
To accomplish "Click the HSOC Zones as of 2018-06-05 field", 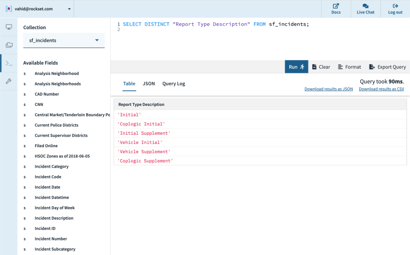I will pos(62,156).
